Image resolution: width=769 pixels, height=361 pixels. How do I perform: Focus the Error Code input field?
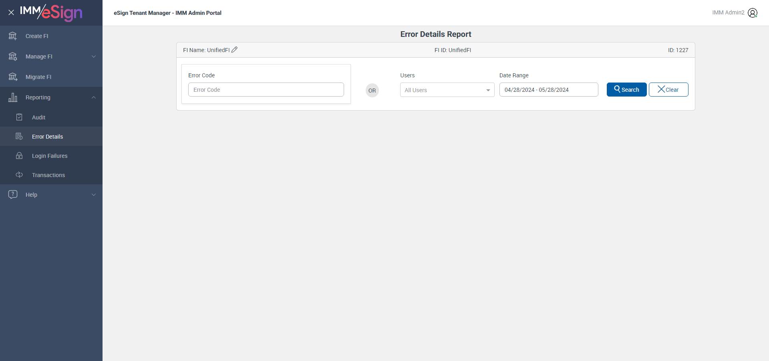266,90
